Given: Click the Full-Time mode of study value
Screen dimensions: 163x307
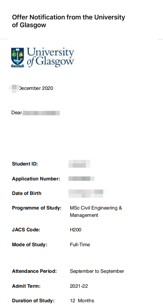Looking at the screenshot, I should [80, 244].
